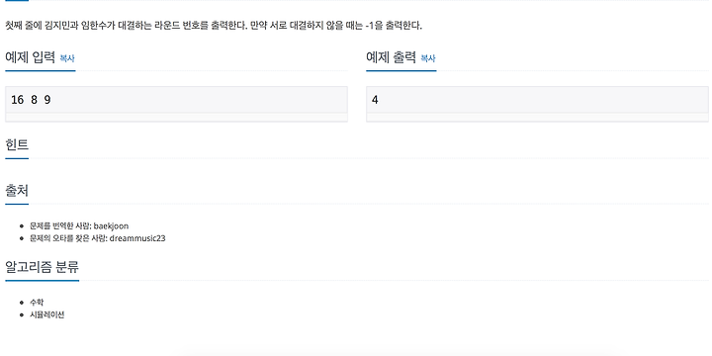The height and width of the screenshot is (356, 712).
Task: Click the empty strip below sample input
Action: [x=176, y=118]
